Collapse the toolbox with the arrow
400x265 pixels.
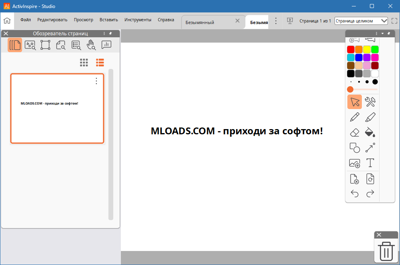[382, 33]
